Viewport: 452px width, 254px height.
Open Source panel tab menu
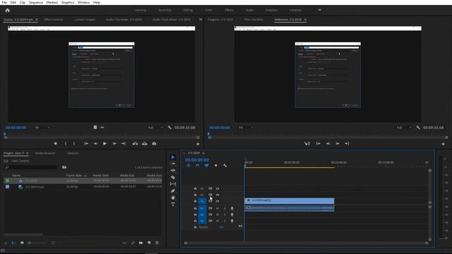[x=36, y=20]
